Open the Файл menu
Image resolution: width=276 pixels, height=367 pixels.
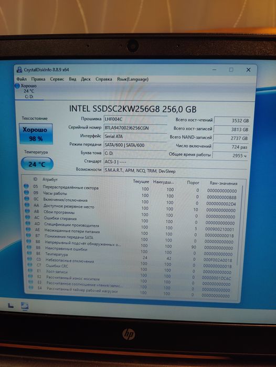point(22,79)
